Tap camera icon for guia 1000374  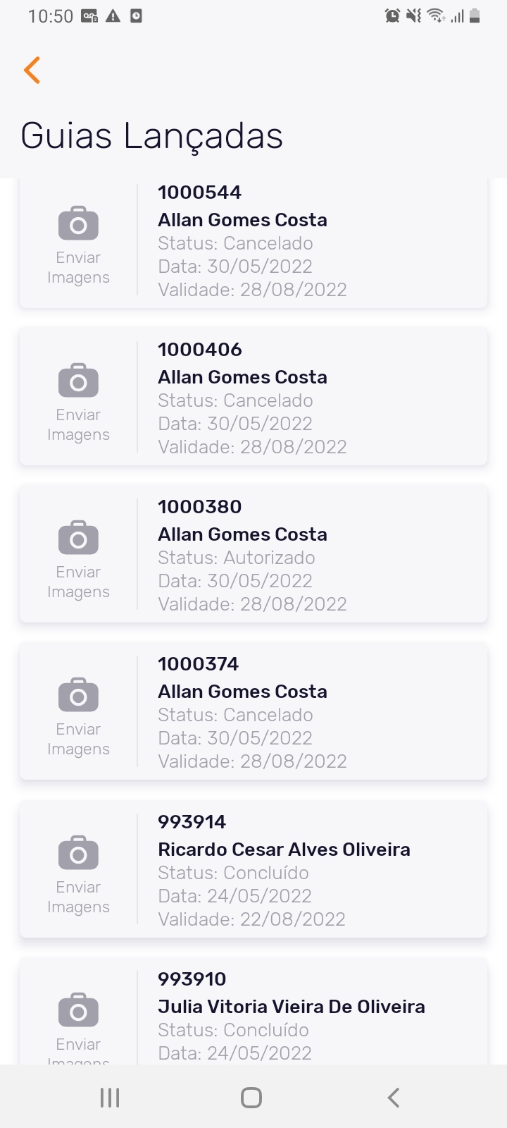78,695
